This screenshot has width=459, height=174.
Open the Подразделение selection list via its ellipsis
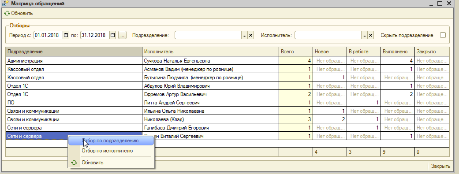245,35
